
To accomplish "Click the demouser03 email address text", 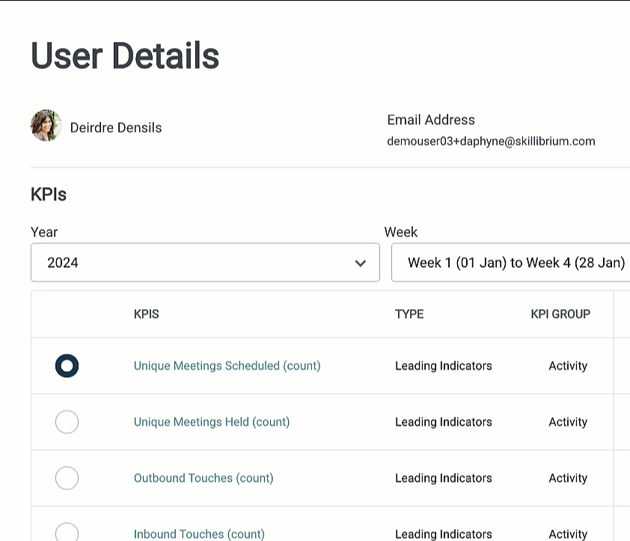I will [491, 141].
